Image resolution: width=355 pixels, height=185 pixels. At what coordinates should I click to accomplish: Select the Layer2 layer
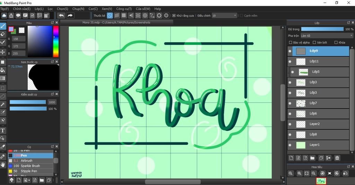[318, 124]
